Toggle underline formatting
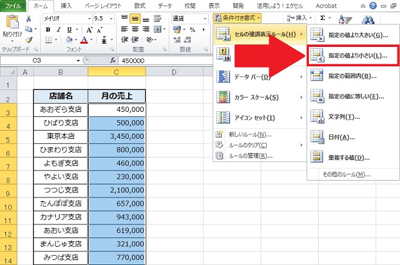Viewport: 400px width, 265px height. [69, 29]
